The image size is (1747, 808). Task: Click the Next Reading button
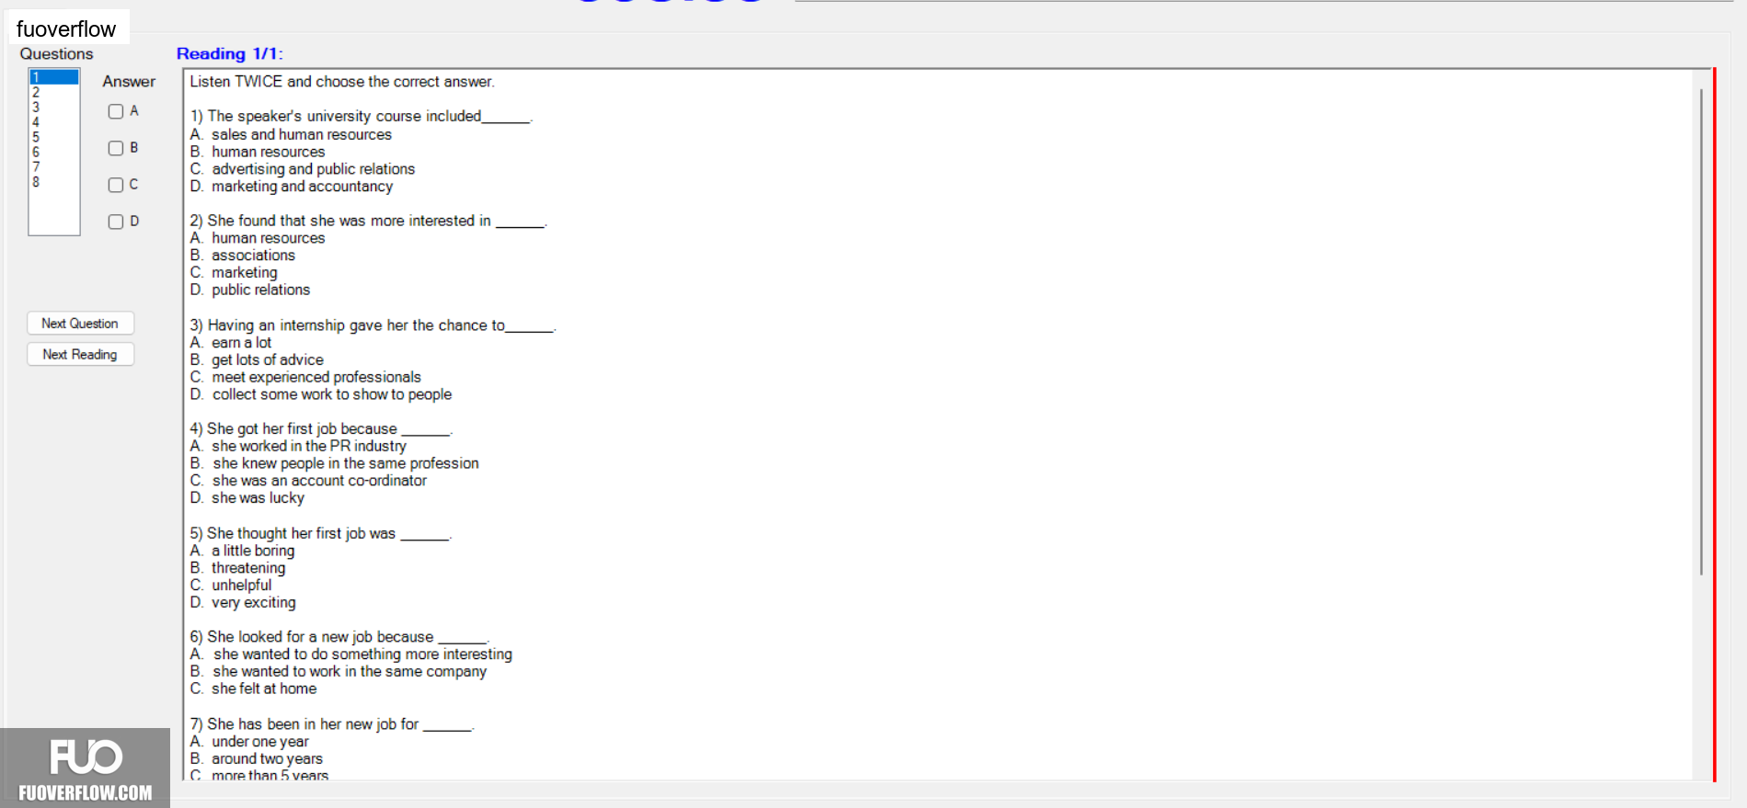[x=80, y=355]
